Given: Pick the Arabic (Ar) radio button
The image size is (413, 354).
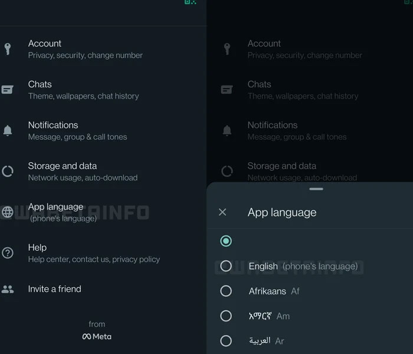Looking at the screenshot, I should coord(226,340).
